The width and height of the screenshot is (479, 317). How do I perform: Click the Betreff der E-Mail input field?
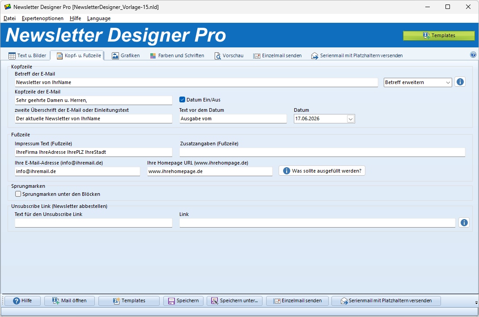[x=196, y=82]
